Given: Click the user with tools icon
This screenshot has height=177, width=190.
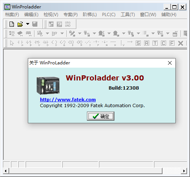Looking at the screenshot, I should point(102,34).
